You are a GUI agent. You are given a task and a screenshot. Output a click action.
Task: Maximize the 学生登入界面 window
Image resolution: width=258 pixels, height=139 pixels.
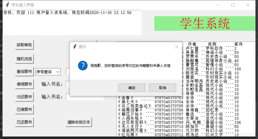pos(233,5)
